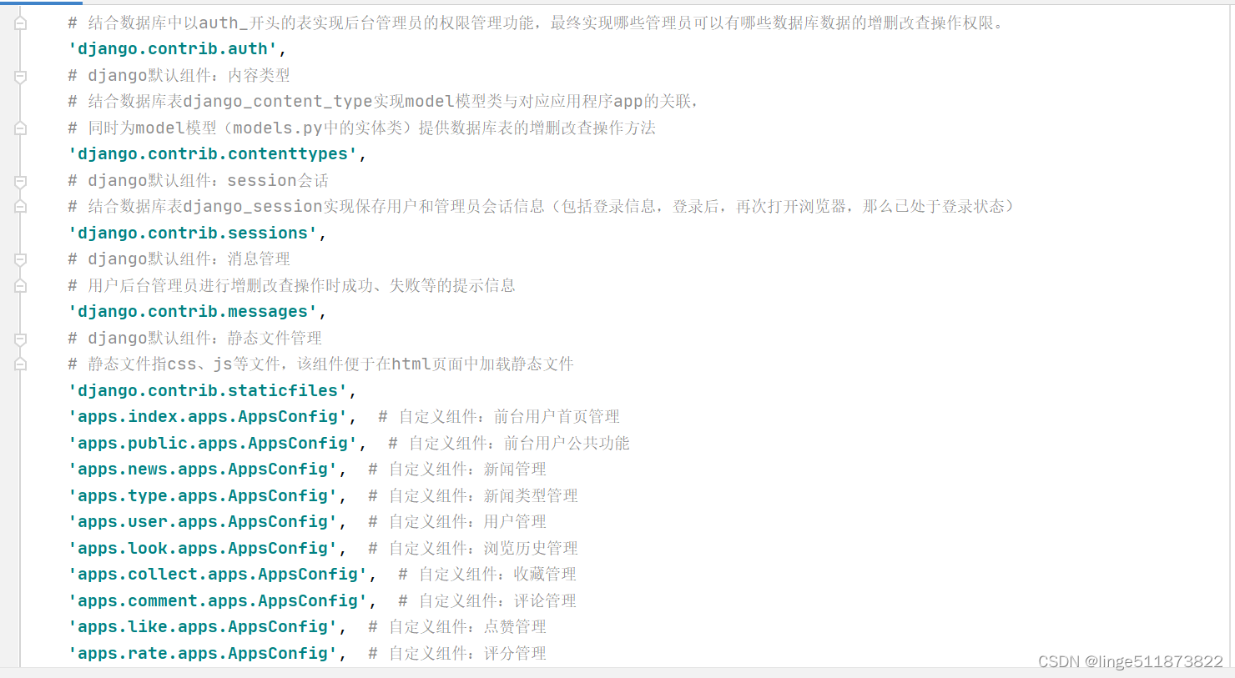Click the 'django.contrib.messages' string
Screen dimensions: 1235x678
click(193, 312)
